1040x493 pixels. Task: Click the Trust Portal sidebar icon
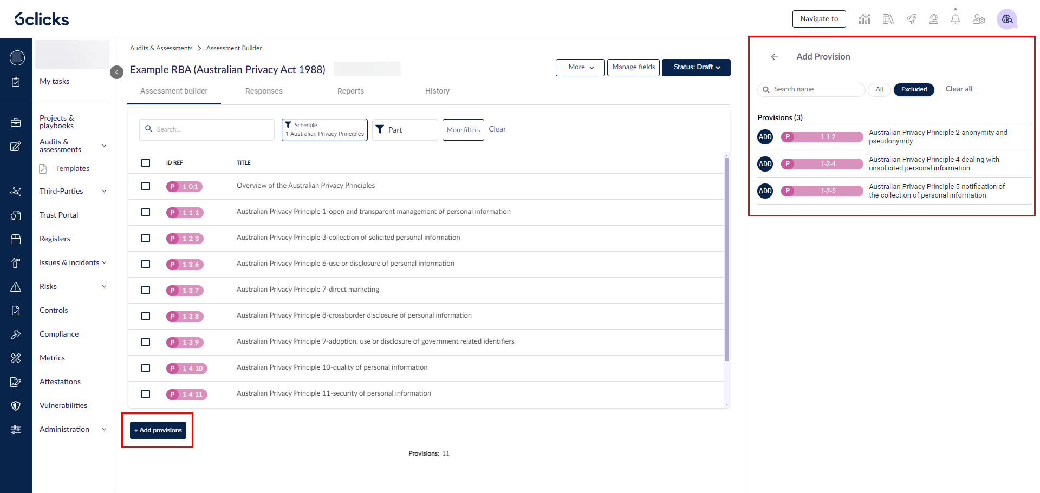[x=16, y=215]
